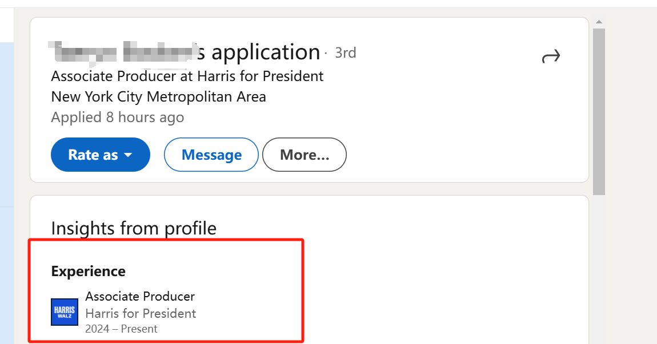The height and width of the screenshot is (344, 657).
Task: Open Associate Producer role under Experience
Action: coord(140,296)
